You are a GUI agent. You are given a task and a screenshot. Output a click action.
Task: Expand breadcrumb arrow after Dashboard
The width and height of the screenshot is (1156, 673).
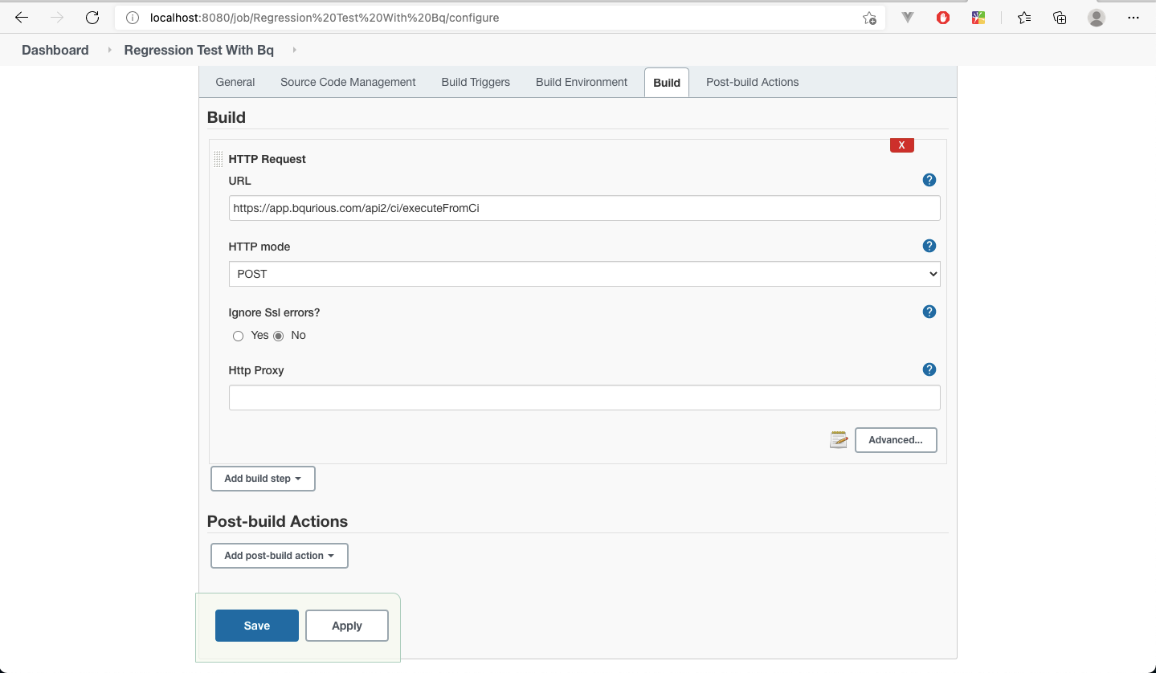109,50
